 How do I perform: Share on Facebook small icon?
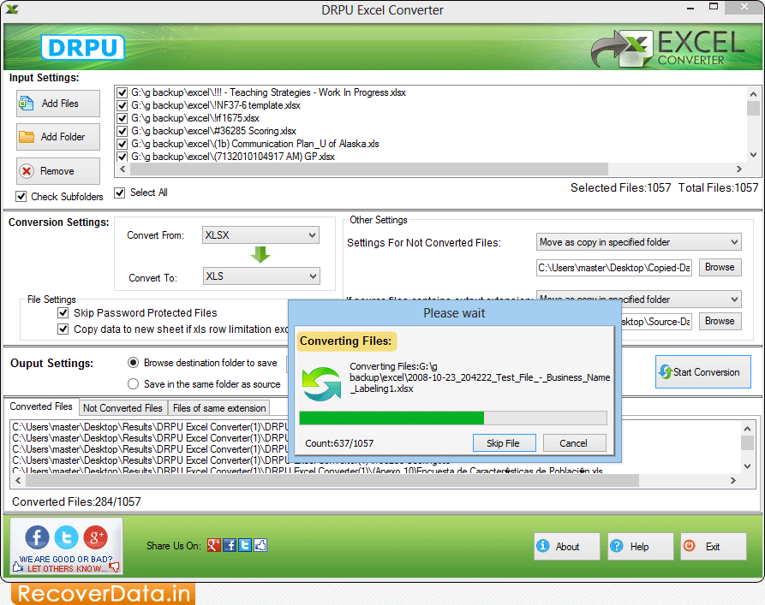230,545
